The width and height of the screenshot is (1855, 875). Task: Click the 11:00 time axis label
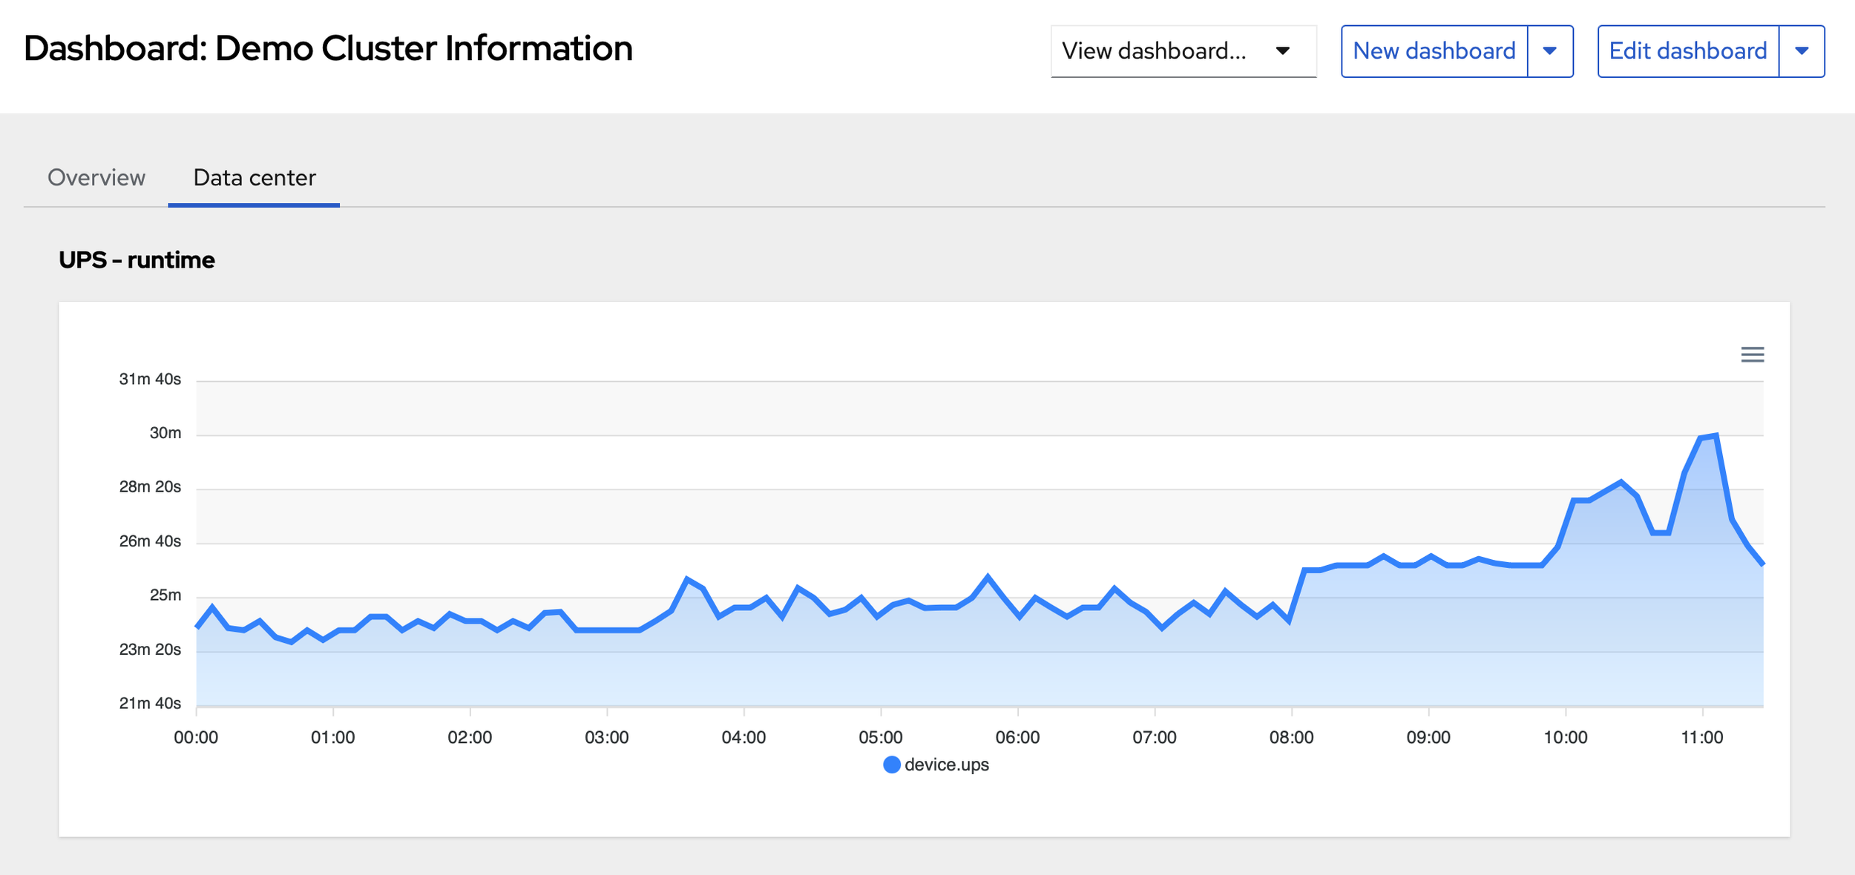tap(1702, 738)
